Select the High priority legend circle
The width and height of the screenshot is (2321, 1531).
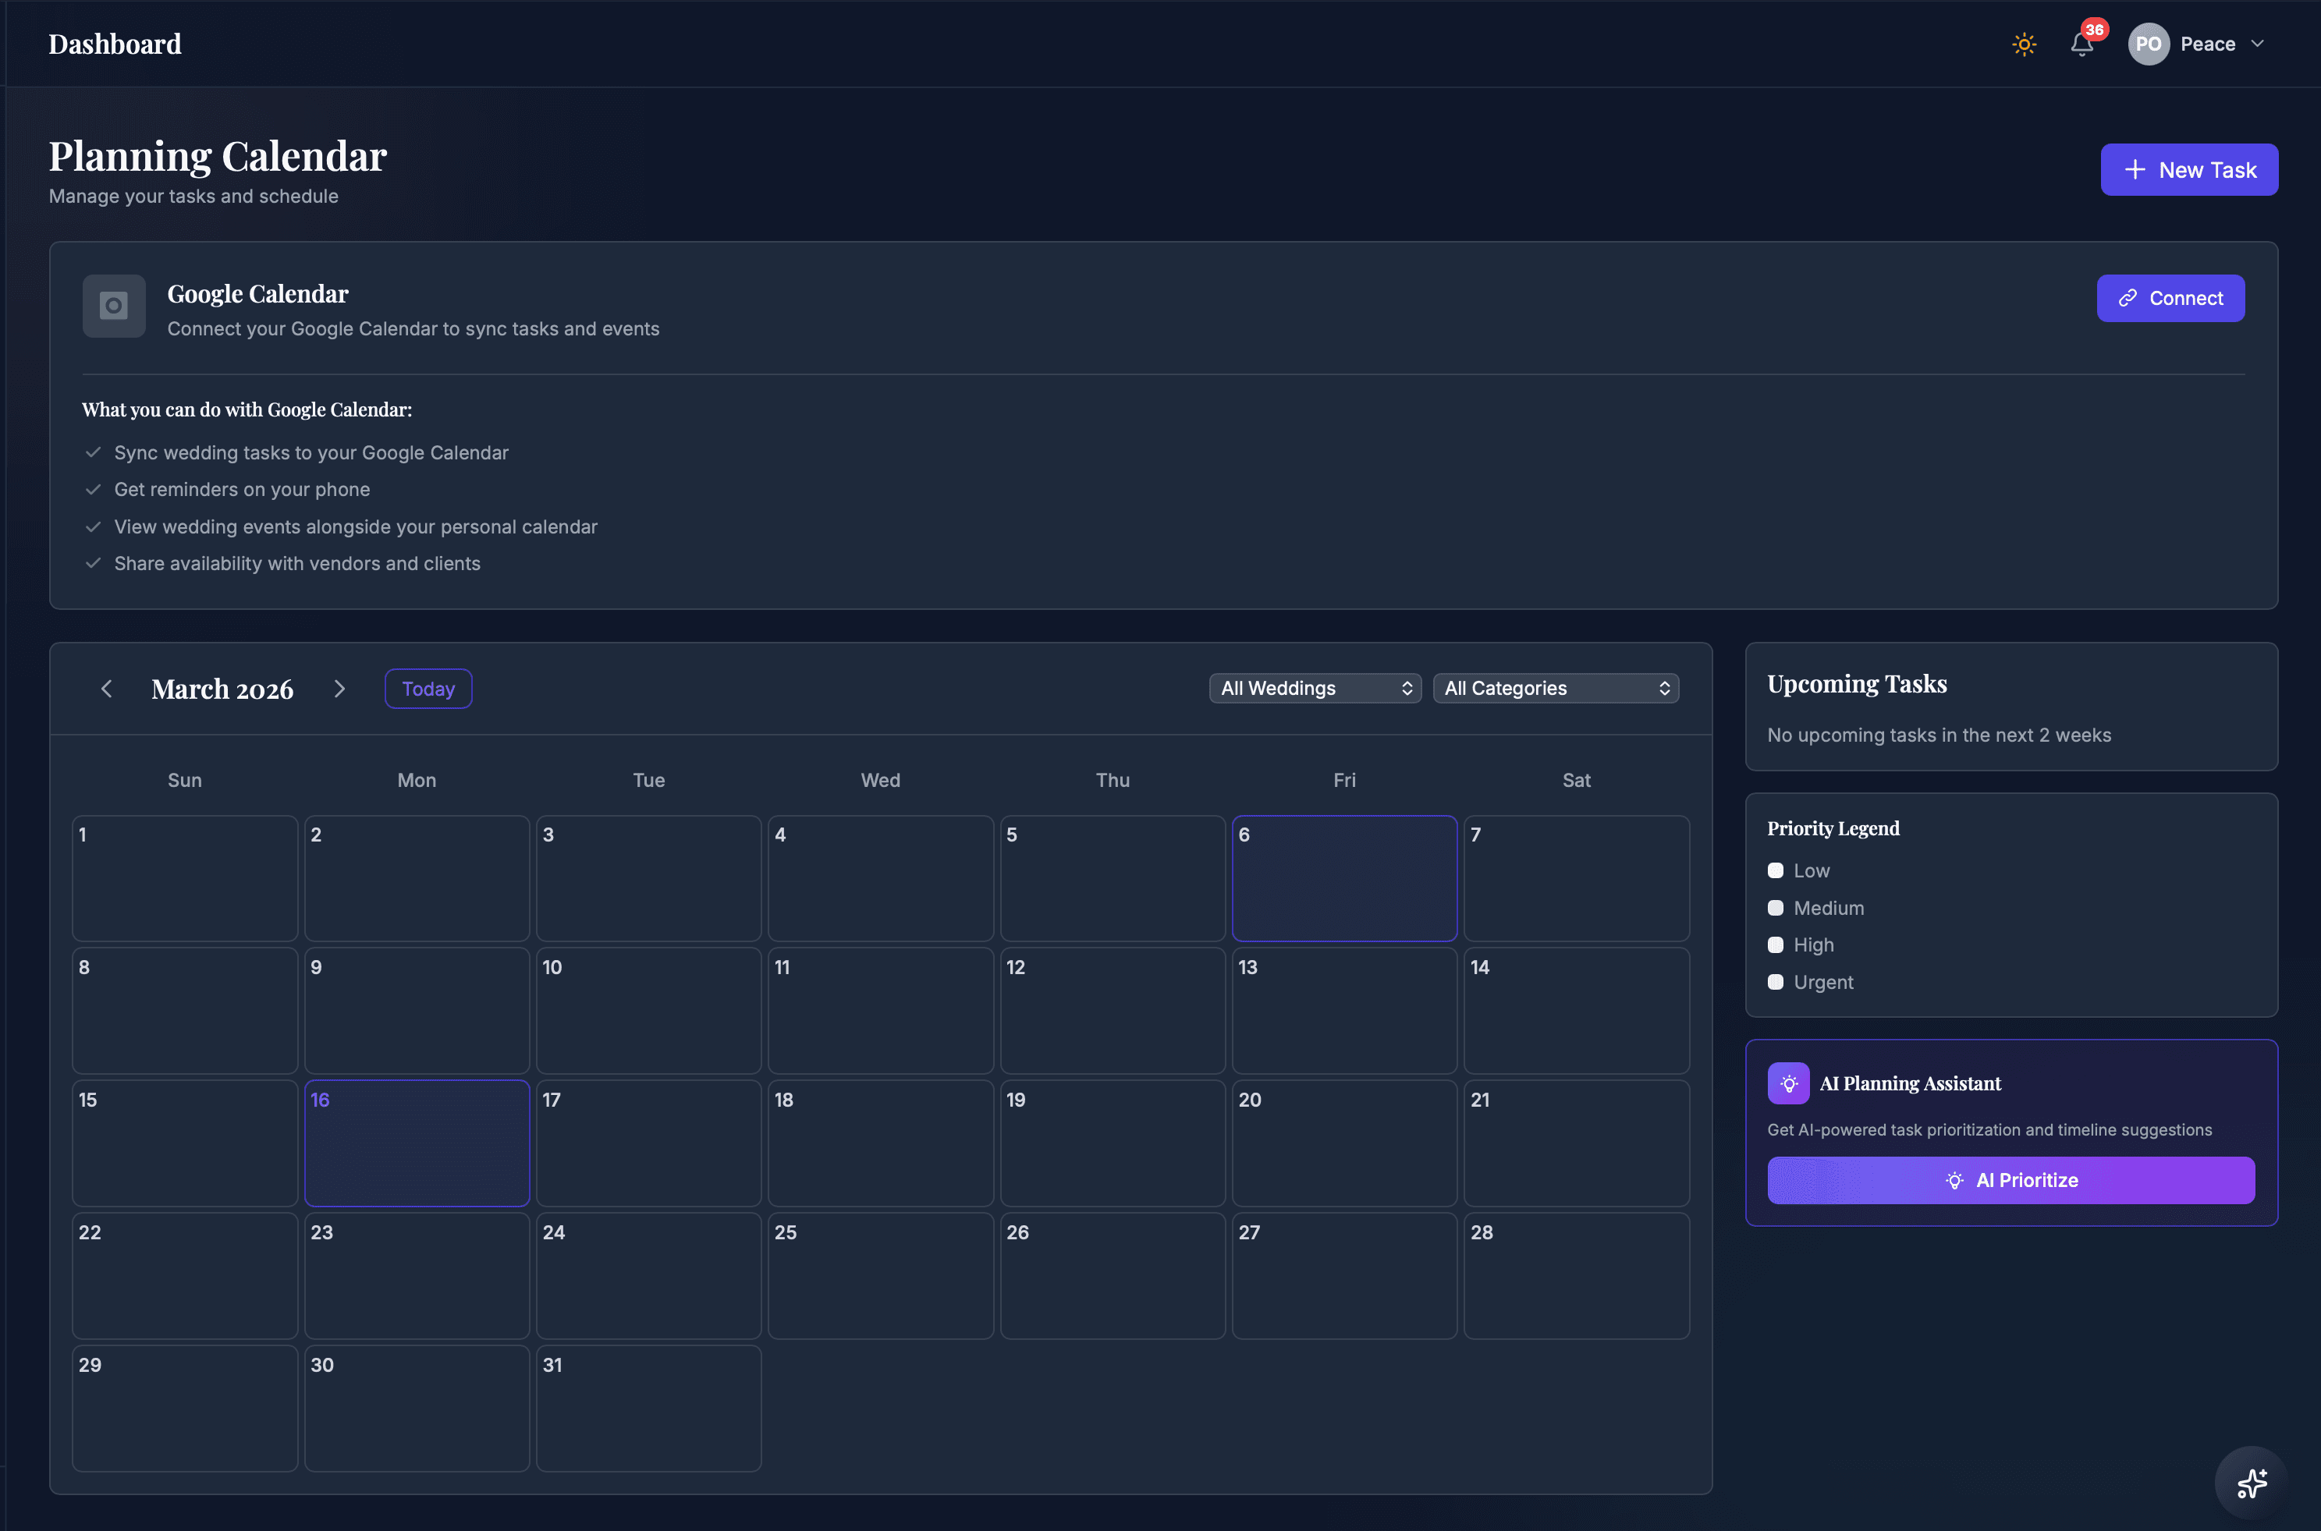point(1775,944)
